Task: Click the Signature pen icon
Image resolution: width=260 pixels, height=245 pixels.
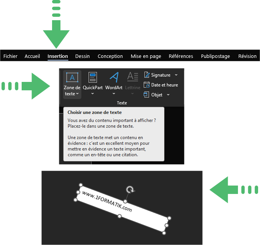Action: [147, 75]
